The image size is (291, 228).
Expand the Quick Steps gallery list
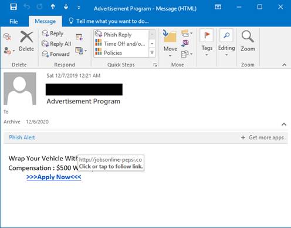(x=152, y=53)
